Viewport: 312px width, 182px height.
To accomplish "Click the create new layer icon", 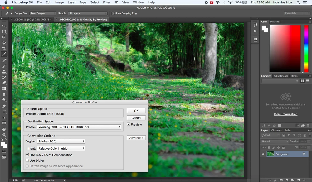I will 298,180.
